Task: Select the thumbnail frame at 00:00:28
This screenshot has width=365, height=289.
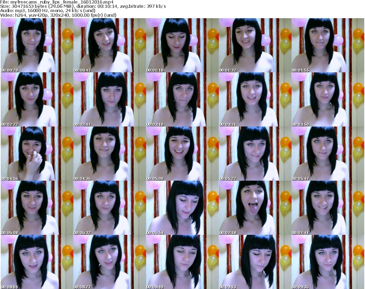Action: [37, 45]
